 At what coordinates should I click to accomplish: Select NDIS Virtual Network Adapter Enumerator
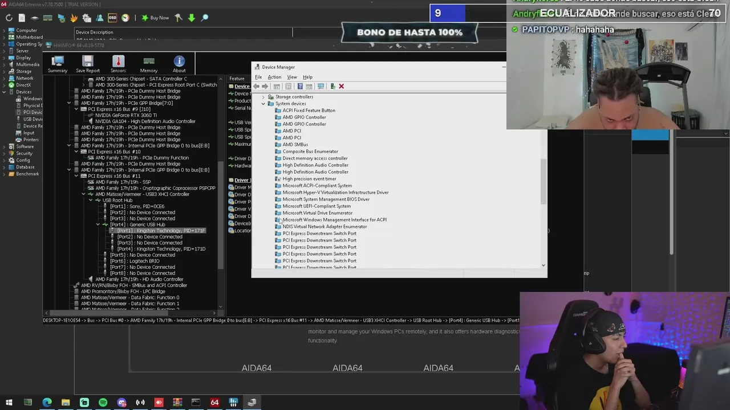[x=325, y=227]
